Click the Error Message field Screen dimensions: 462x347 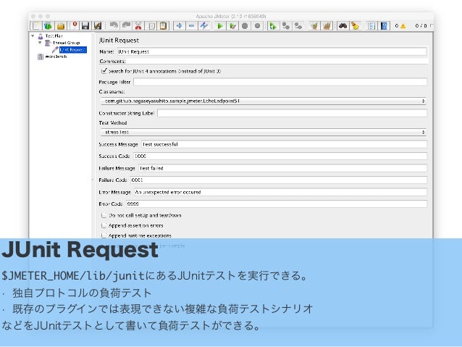click(280, 192)
